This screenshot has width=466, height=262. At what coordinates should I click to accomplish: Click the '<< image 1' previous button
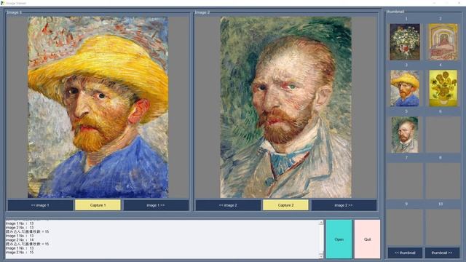[x=40, y=205]
